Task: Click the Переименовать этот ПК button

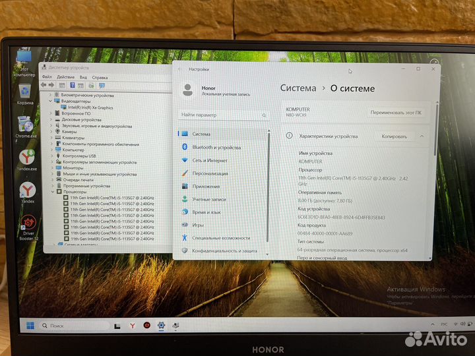Action: coord(397,112)
